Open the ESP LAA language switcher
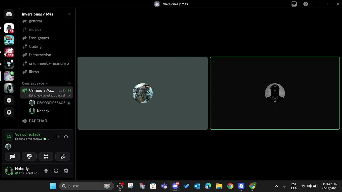The image size is (342, 192). click(x=294, y=186)
